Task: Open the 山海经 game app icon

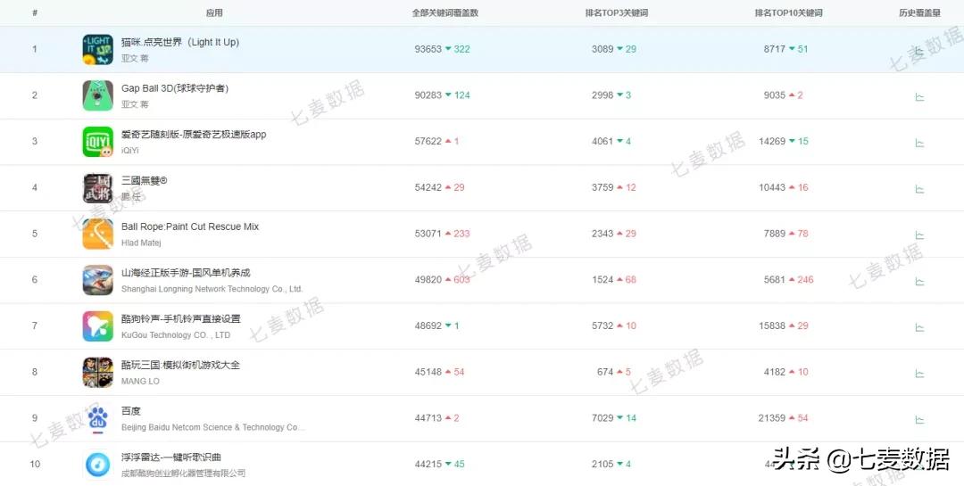Action: [x=98, y=280]
